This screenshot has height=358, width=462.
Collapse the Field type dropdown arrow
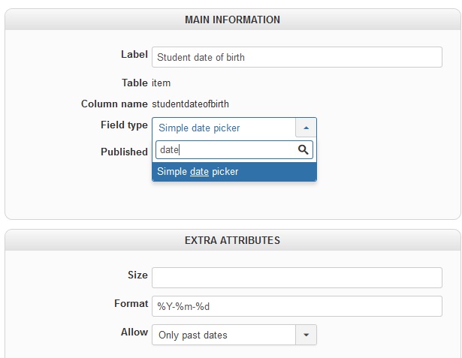tap(306, 128)
